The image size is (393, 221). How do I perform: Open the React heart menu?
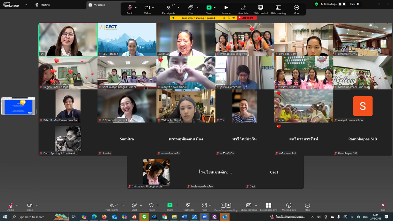point(152,205)
